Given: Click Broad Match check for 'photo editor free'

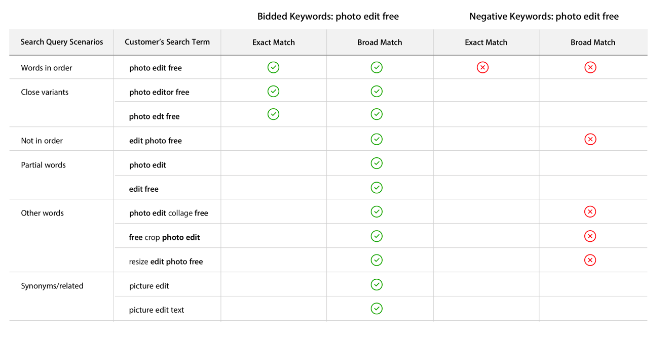Looking at the screenshot, I should tap(377, 92).
